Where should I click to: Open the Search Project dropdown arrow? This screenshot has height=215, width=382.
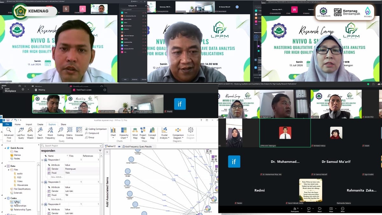[x=101, y=146]
